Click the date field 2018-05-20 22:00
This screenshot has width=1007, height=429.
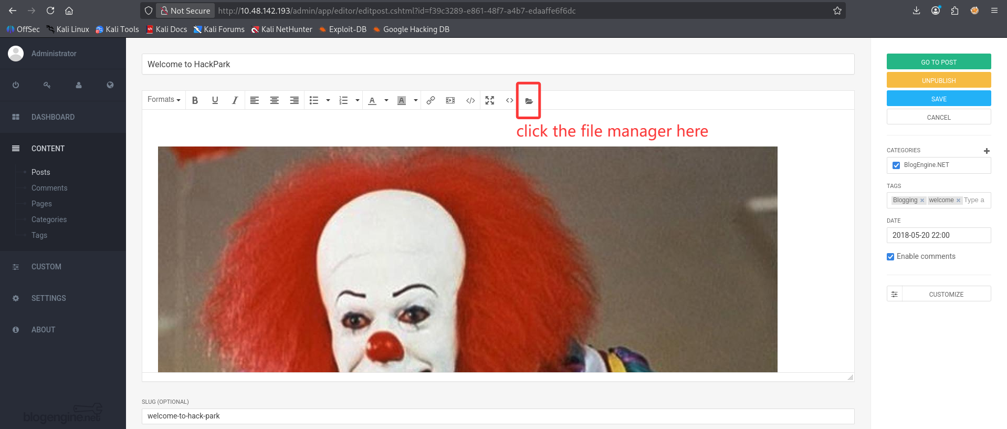[x=939, y=235]
